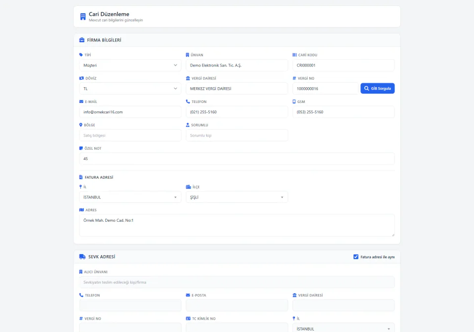Click the hash icon beside firm VERGİ NO
Image resolution: width=474 pixels, height=332 pixels.
coord(294,78)
